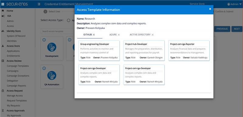
Task: Click the template name Research text
Action: coord(90,19)
